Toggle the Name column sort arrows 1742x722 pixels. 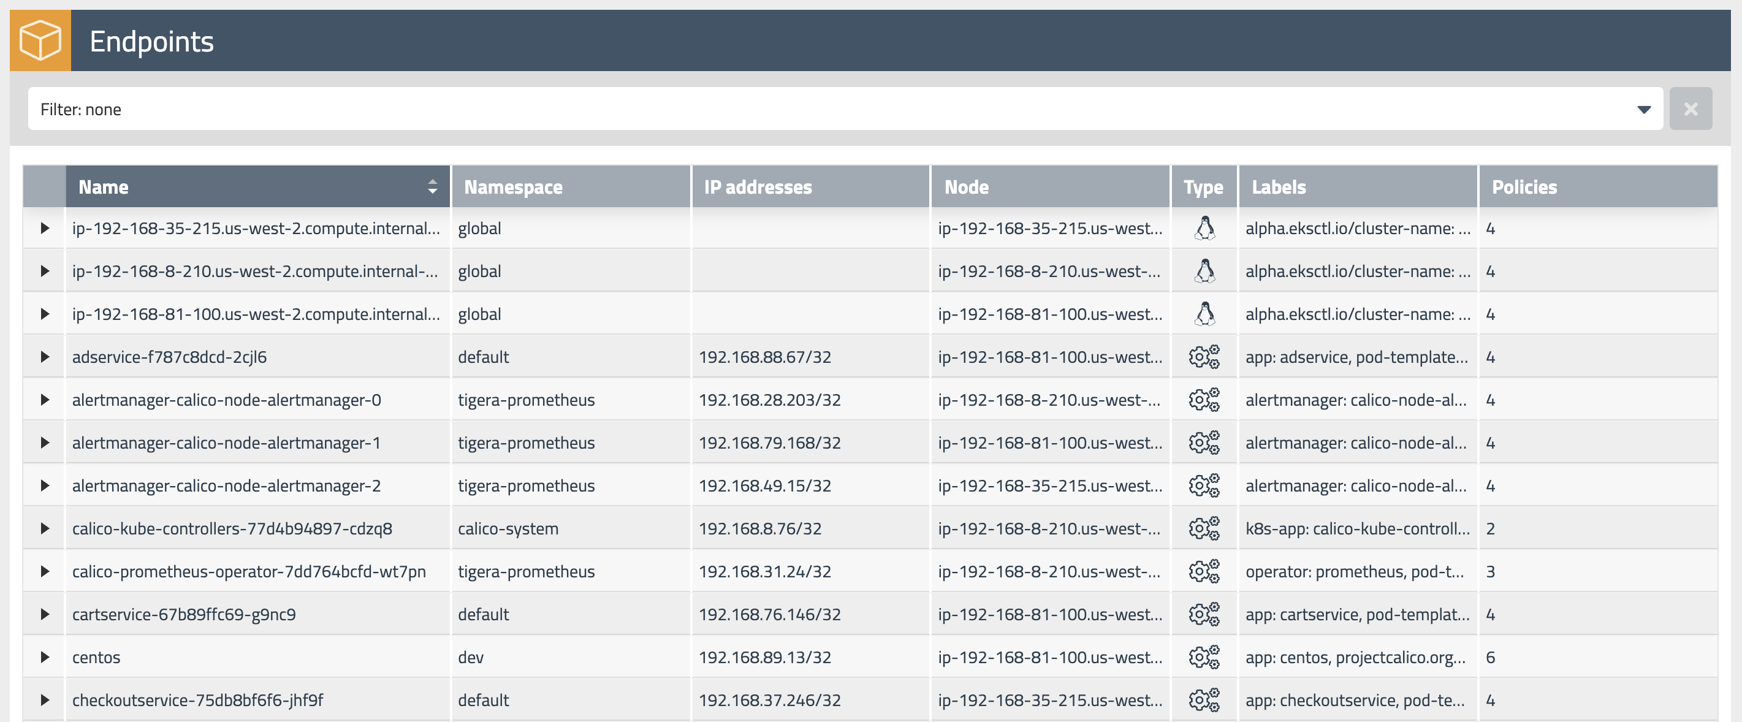(433, 186)
